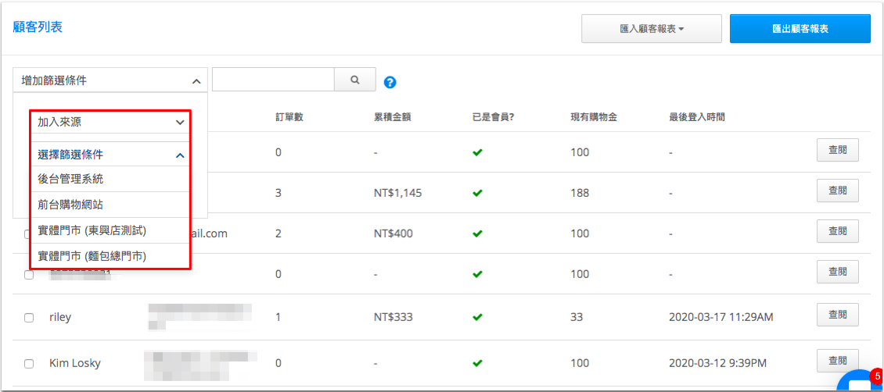Tick the checkbox beside Kim Losky
The image size is (884, 392).
pyautogui.click(x=29, y=364)
